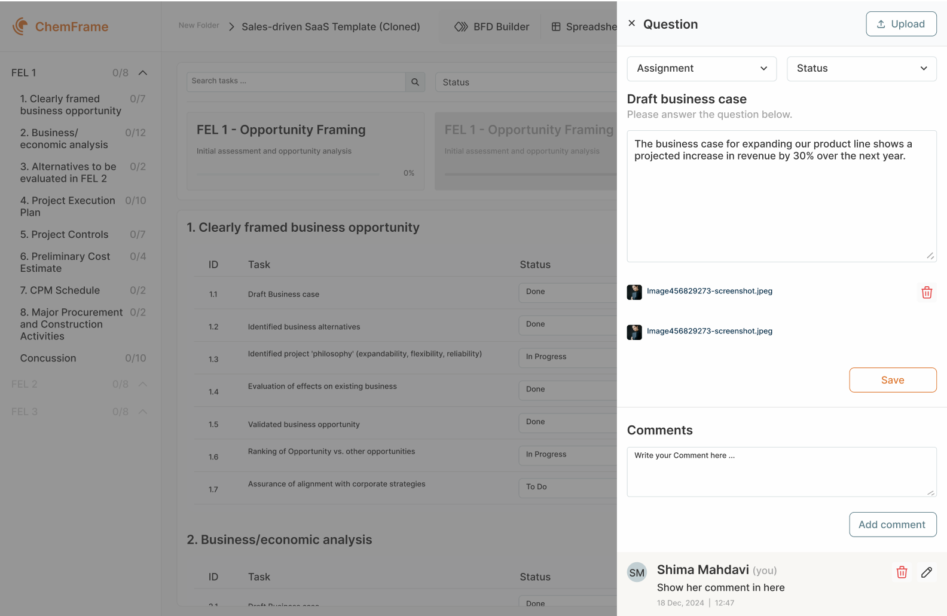Click the Add comment button
The width and height of the screenshot is (947, 616).
tap(893, 525)
